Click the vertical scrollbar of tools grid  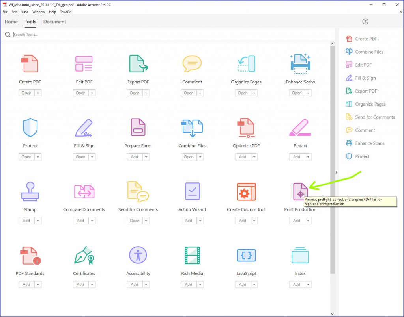(332, 160)
